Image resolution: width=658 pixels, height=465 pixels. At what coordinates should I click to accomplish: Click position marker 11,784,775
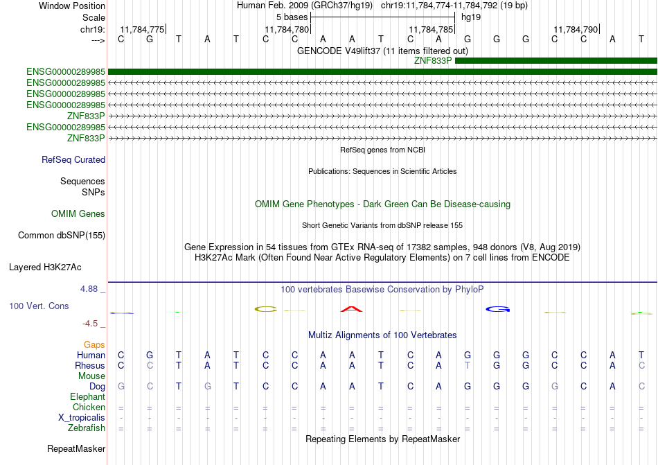pyautogui.click(x=142, y=29)
